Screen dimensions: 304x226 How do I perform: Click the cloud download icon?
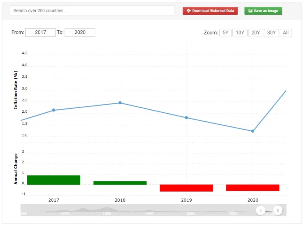pos(188,11)
